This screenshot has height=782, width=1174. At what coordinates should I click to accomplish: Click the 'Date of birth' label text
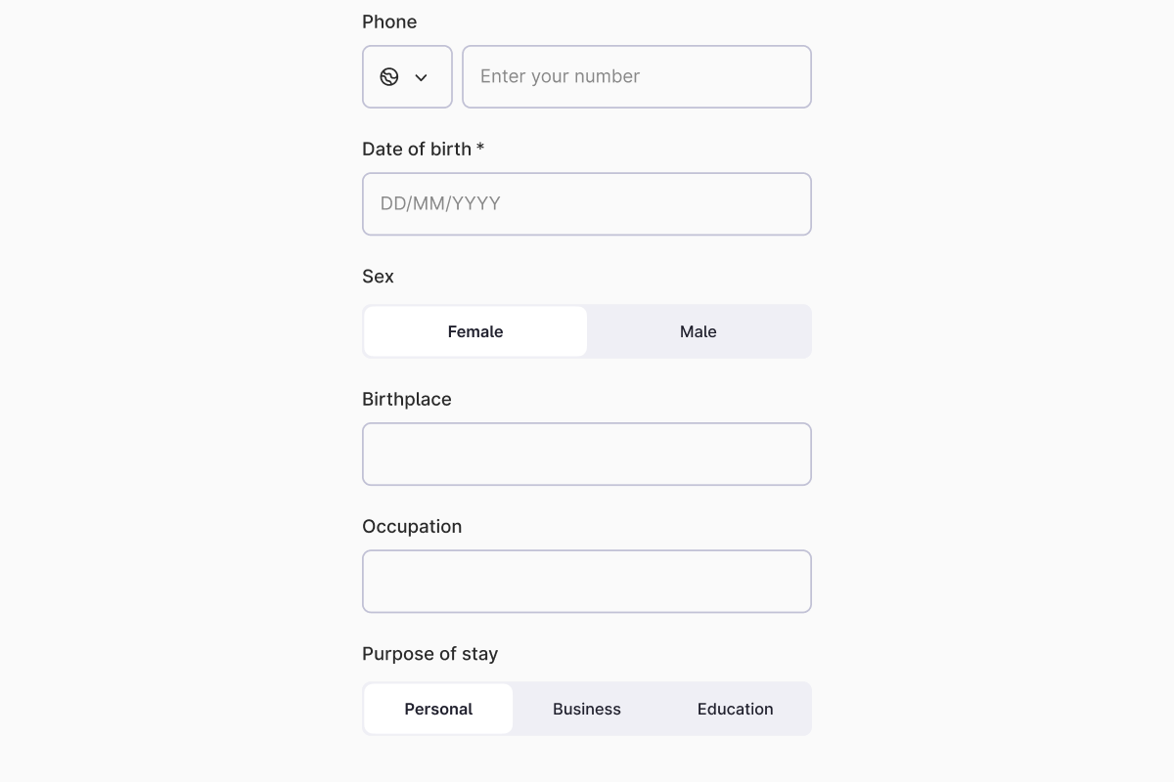click(417, 149)
